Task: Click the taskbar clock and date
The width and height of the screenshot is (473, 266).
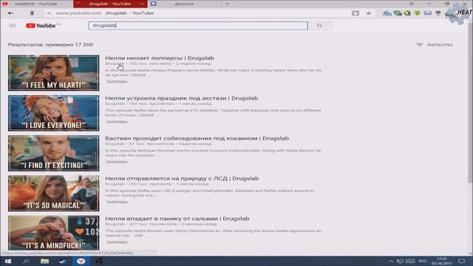Action: click(x=442, y=261)
